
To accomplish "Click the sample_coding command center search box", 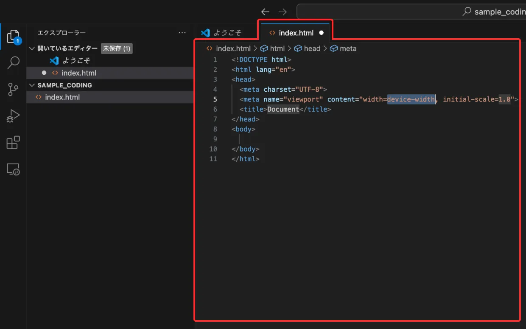I will pyautogui.click(x=411, y=11).
